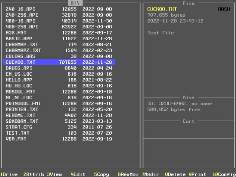Screen dimensions: 236x177
Task: Select EN_US.LOC locale file
Action: [x=59, y=74]
